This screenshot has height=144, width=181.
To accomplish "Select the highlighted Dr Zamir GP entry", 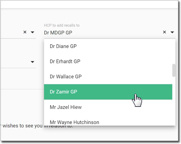I will pyautogui.click(x=108, y=92).
